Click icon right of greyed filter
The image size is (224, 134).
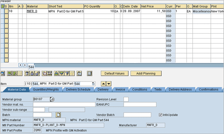(79, 73)
